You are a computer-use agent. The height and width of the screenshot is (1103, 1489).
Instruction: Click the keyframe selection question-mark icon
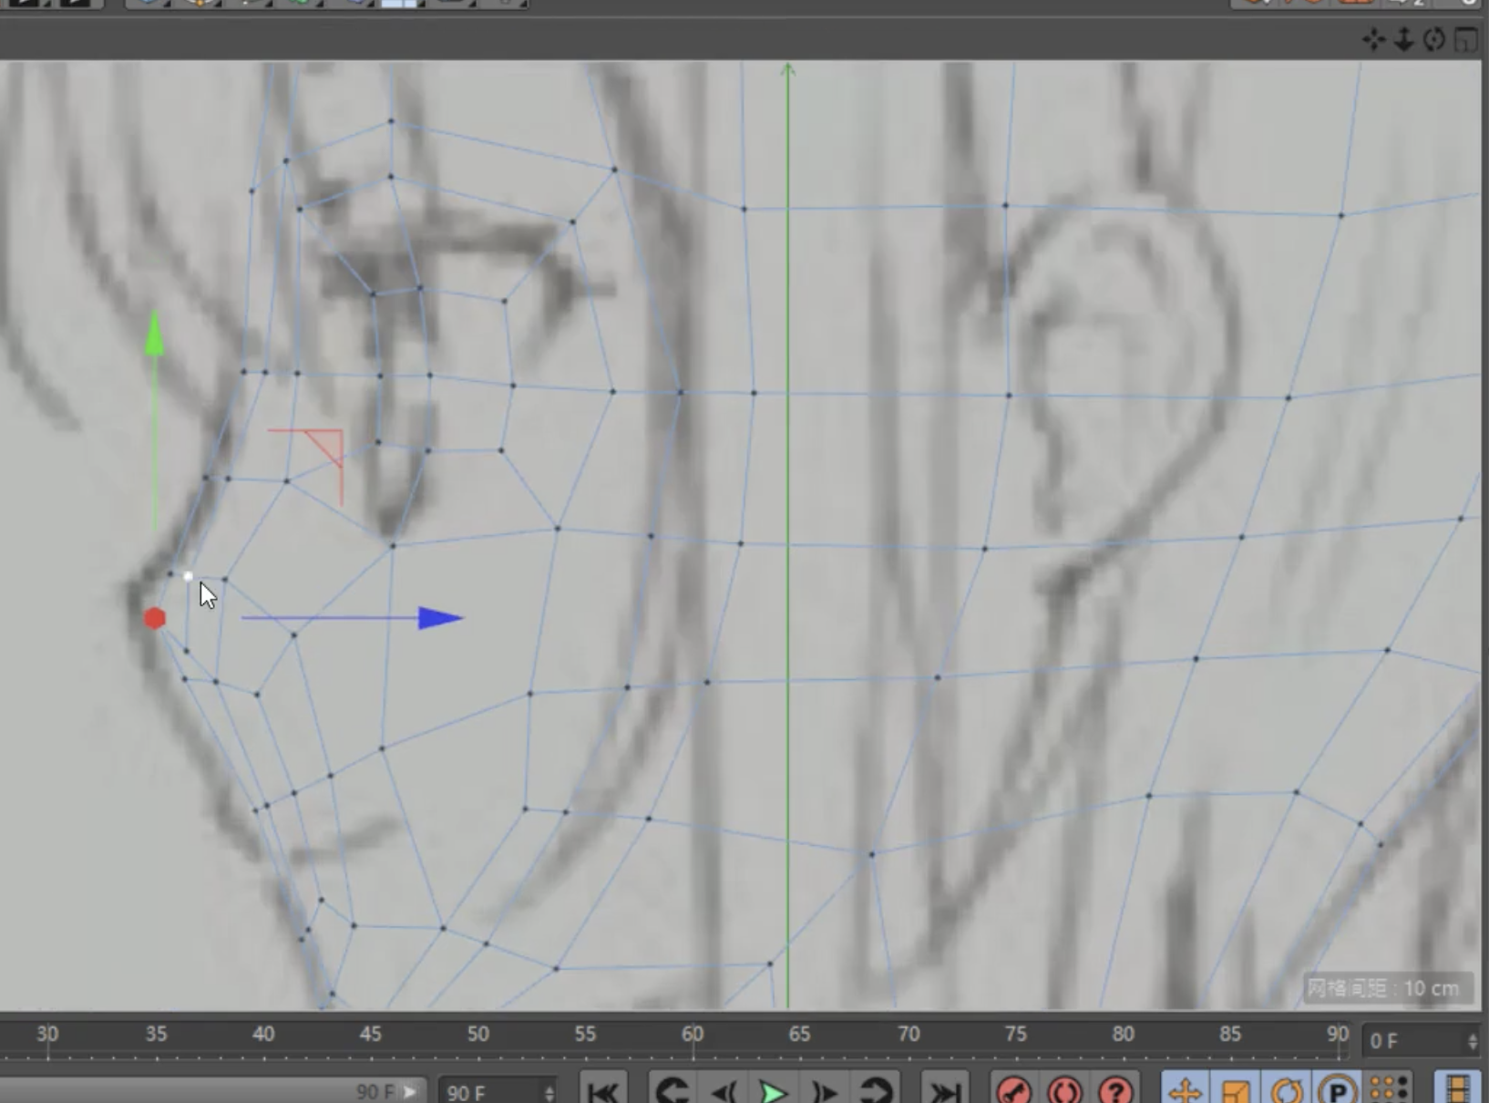[1114, 1090]
